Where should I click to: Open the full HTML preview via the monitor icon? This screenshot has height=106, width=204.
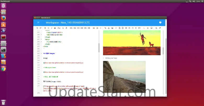coord(151,28)
